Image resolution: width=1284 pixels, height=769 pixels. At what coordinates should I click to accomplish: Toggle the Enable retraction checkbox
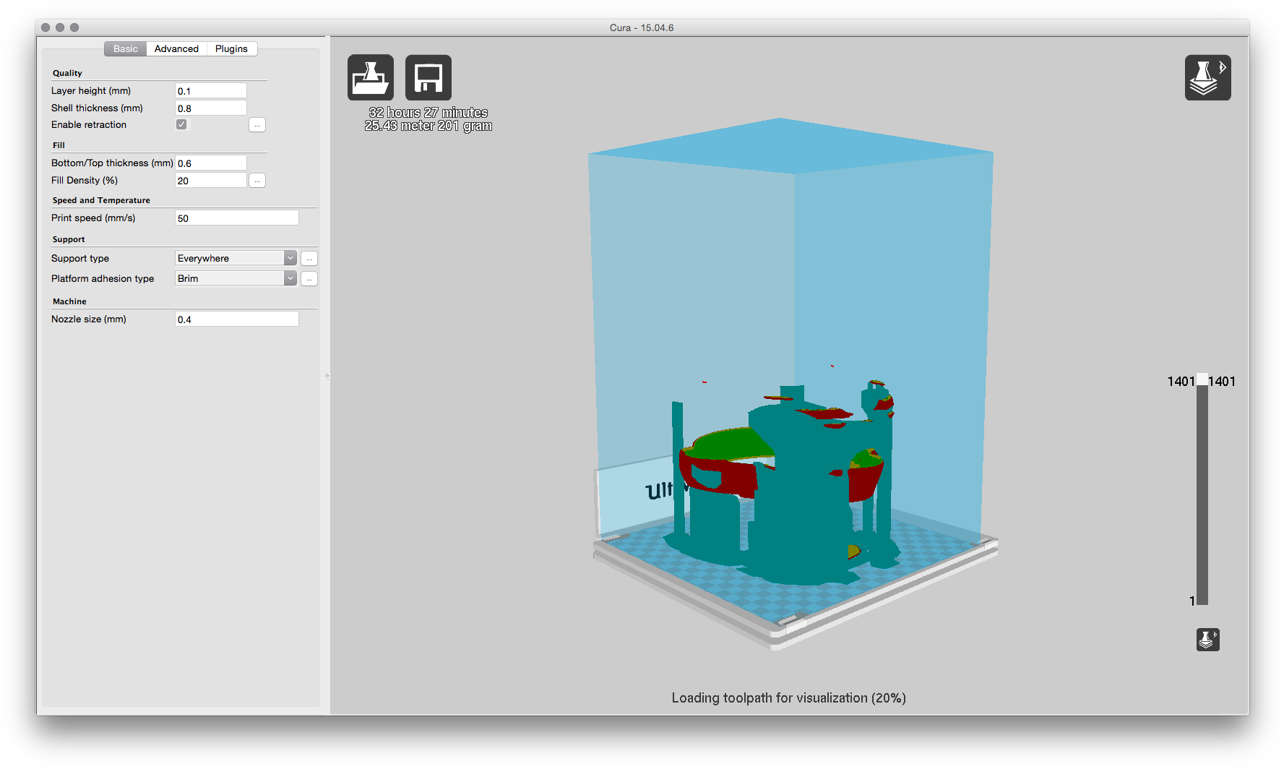181,124
